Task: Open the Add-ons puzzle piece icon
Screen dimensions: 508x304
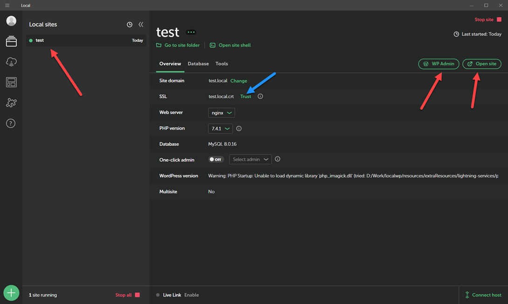Action: [x=11, y=103]
